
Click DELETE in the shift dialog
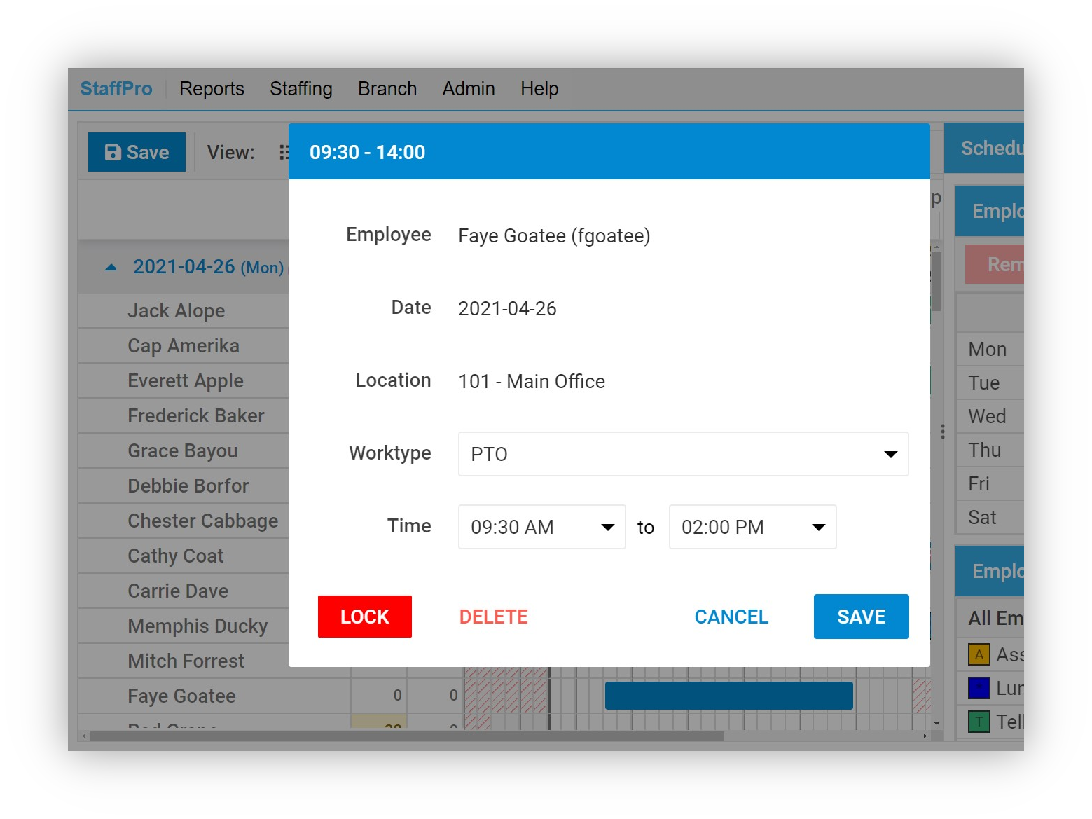point(494,617)
